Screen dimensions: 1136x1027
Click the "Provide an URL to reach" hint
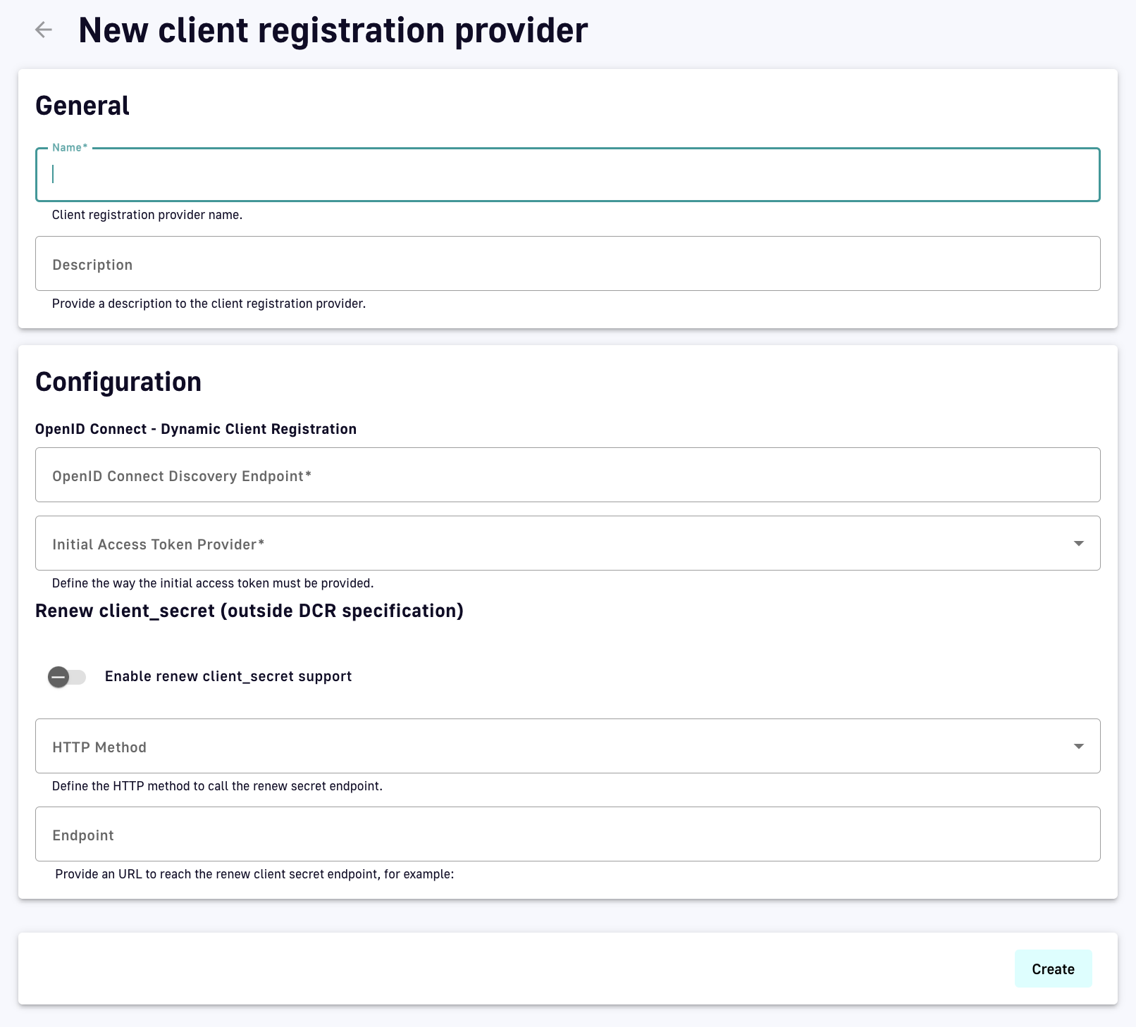click(x=254, y=874)
